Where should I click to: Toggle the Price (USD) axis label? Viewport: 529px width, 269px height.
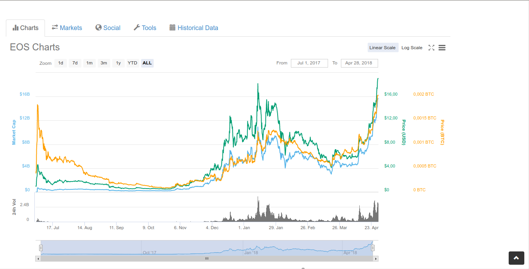tap(404, 132)
